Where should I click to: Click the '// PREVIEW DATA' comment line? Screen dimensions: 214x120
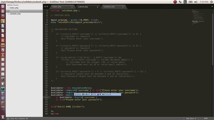pos(60,15)
